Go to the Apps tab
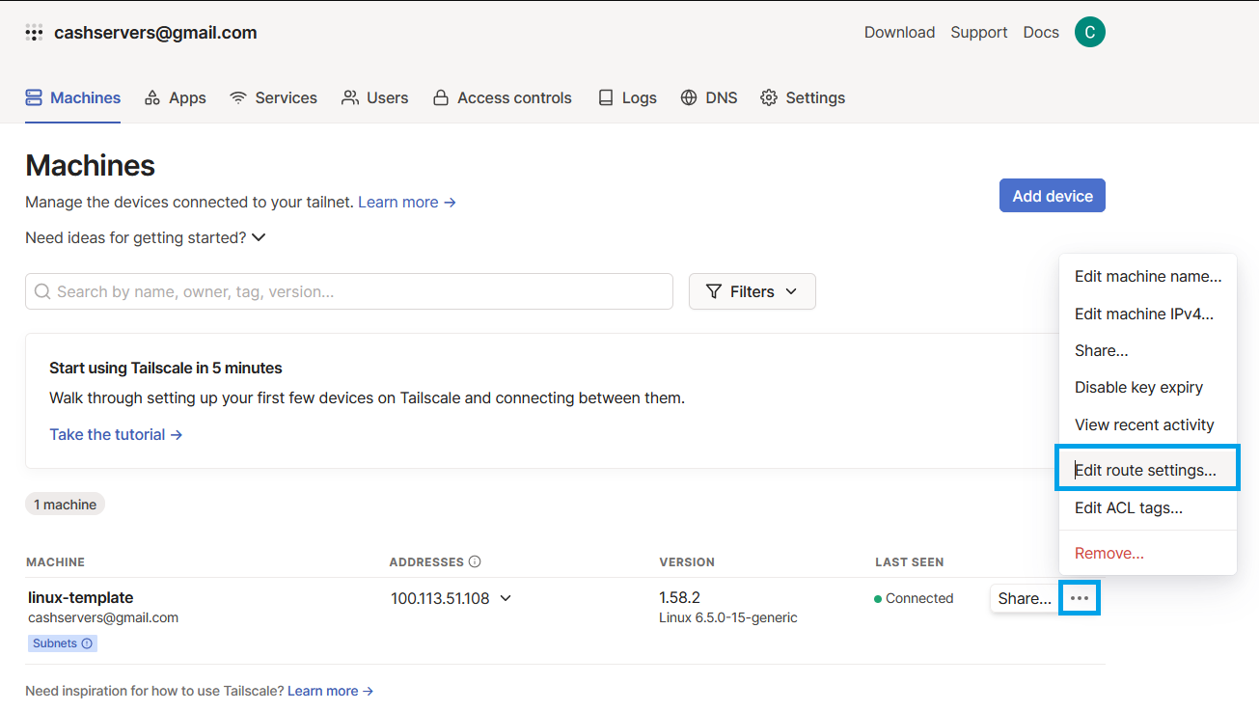 point(175,97)
